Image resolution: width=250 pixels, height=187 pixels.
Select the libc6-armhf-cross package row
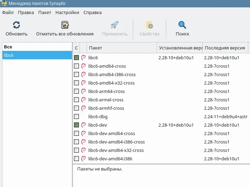[x=161, y=108]
